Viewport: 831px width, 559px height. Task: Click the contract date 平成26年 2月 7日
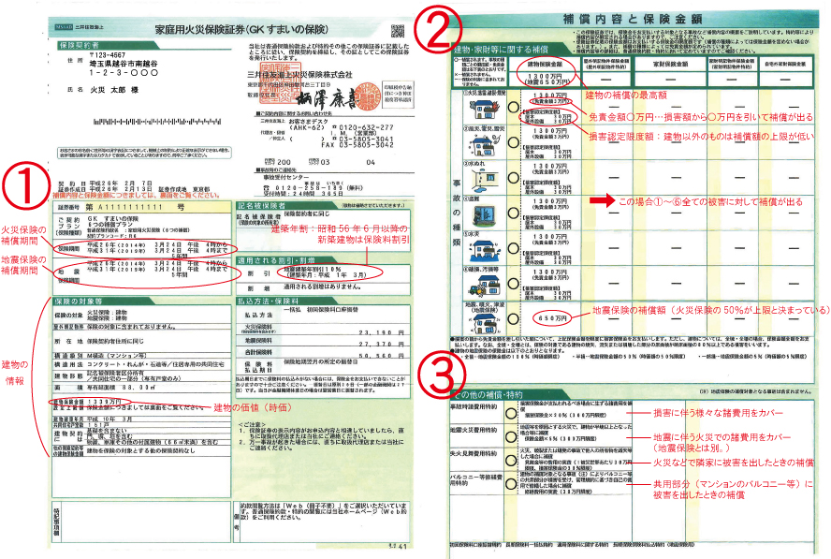(x=121, y=183)
